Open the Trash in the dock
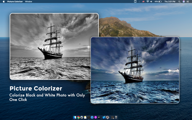 (116, 117)
